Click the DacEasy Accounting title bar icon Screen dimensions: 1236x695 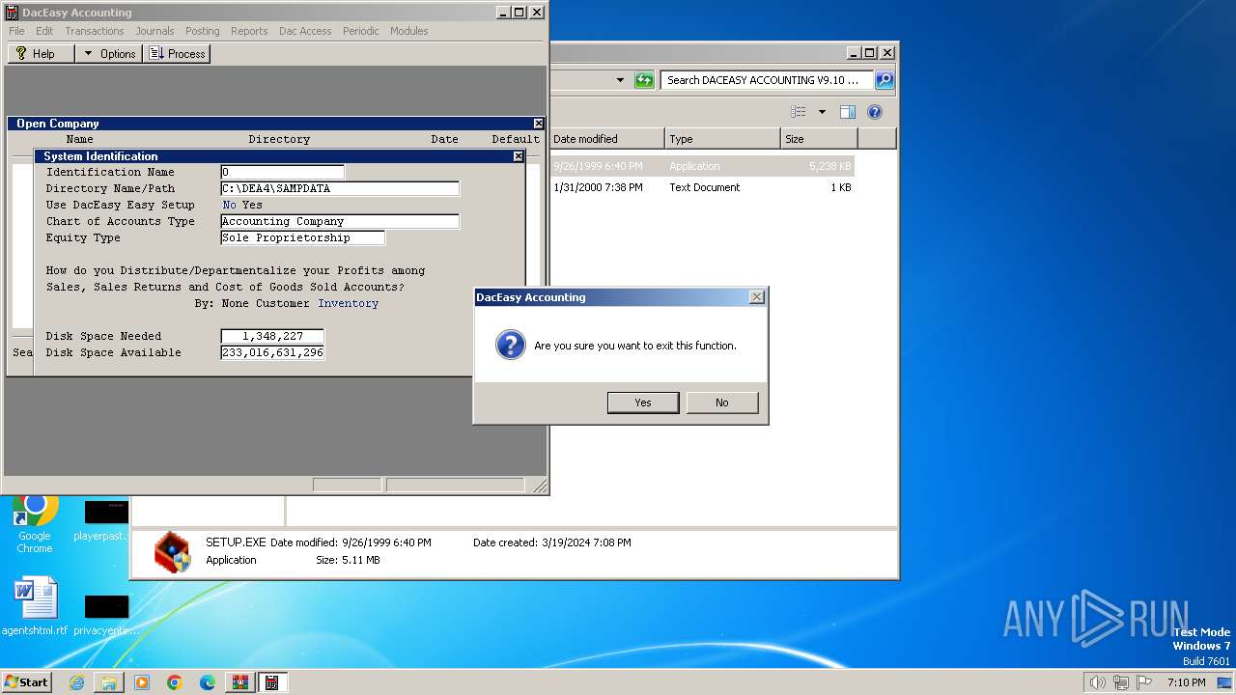[x=12, y=13]
